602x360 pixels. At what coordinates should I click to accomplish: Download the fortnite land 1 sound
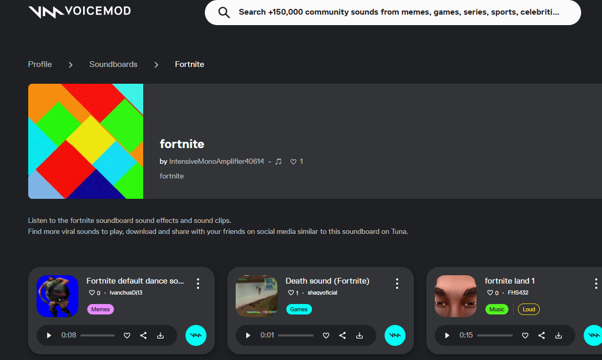(x=559, y=335)
